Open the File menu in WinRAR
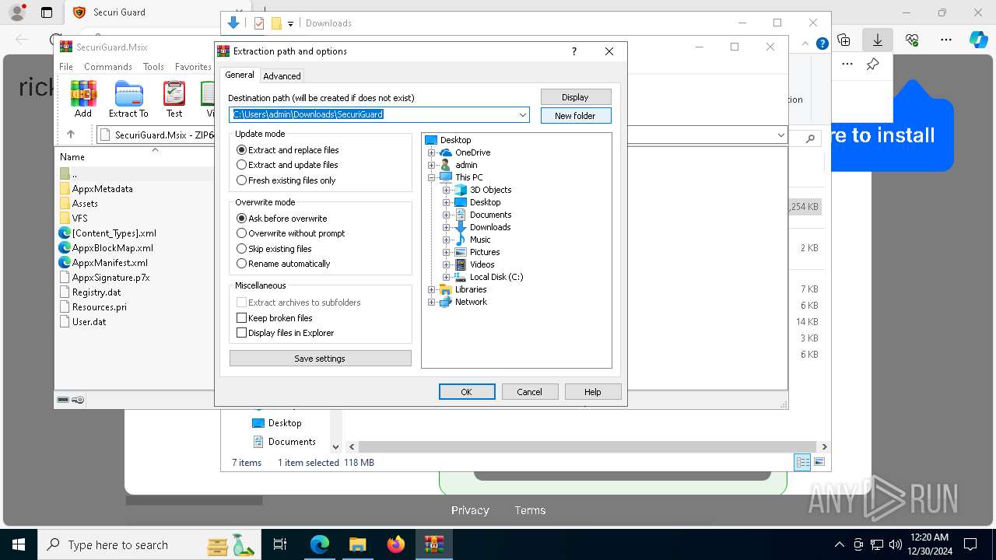The image size is (996, 560). tap(66, 67)
